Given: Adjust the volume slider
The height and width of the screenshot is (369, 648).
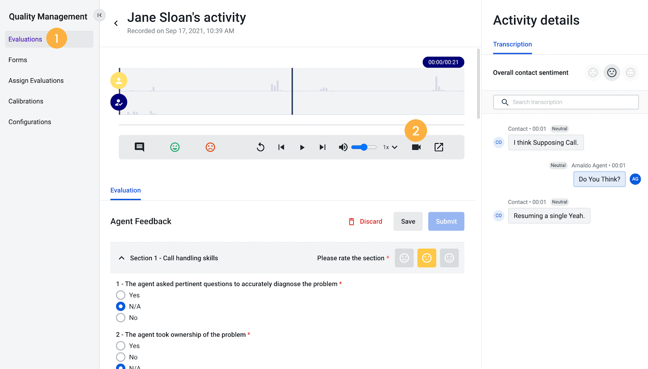Looking at the screenshot, I should coord(364,147).
